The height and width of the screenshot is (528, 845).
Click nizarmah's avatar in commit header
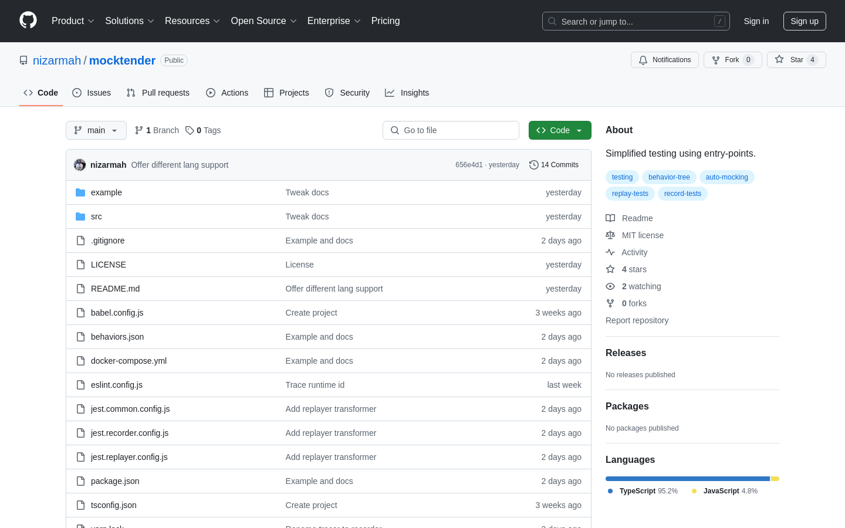80,165
